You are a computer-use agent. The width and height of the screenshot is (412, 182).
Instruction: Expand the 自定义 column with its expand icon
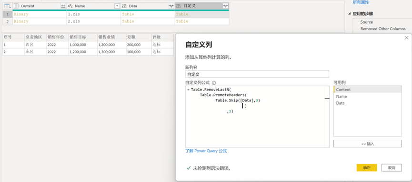click(225, 6)
